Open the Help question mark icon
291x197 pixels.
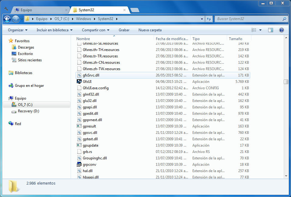[281, 30]
